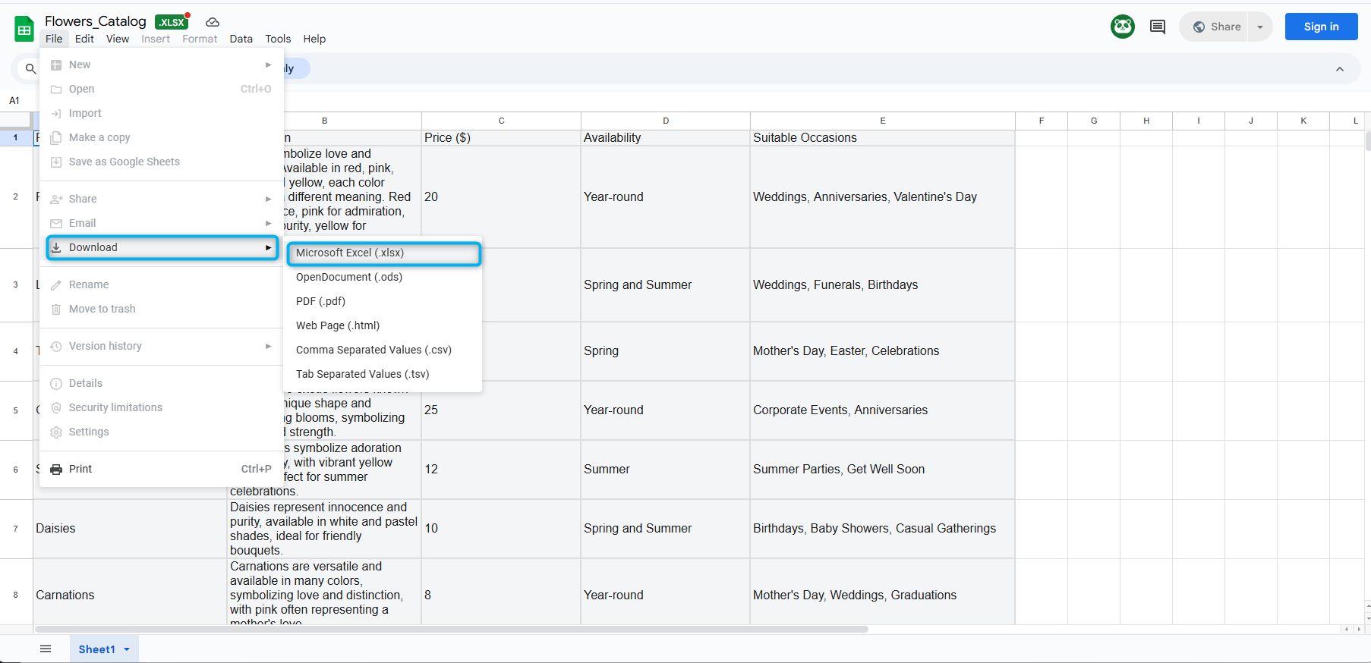1371x663 pixels.
Task: Click the Name Box showing A1
Action: (14, 100)
